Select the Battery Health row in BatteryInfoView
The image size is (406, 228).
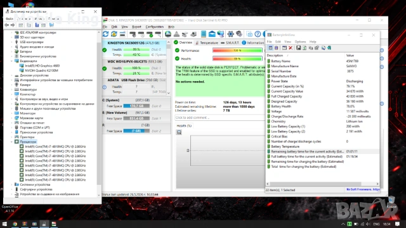[x=323, y=106]
